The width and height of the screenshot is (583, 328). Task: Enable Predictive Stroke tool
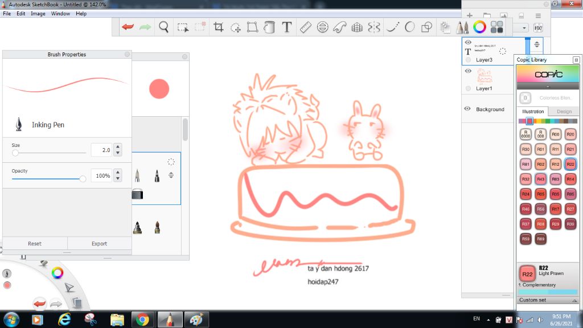click(x=410, y=27)
